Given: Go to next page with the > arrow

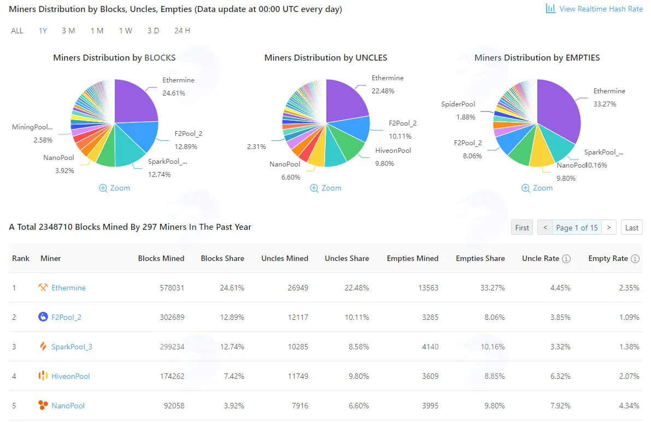Looking at the screenshot, I should (609, 227).
